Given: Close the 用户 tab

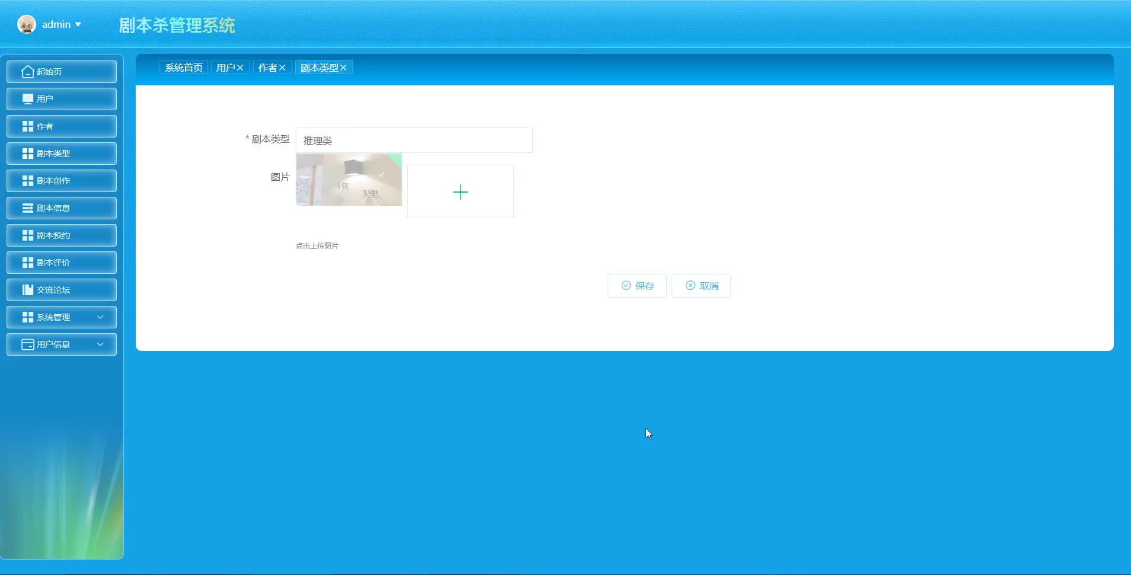Looking at the screenshot, I should [x=240, y=68].
